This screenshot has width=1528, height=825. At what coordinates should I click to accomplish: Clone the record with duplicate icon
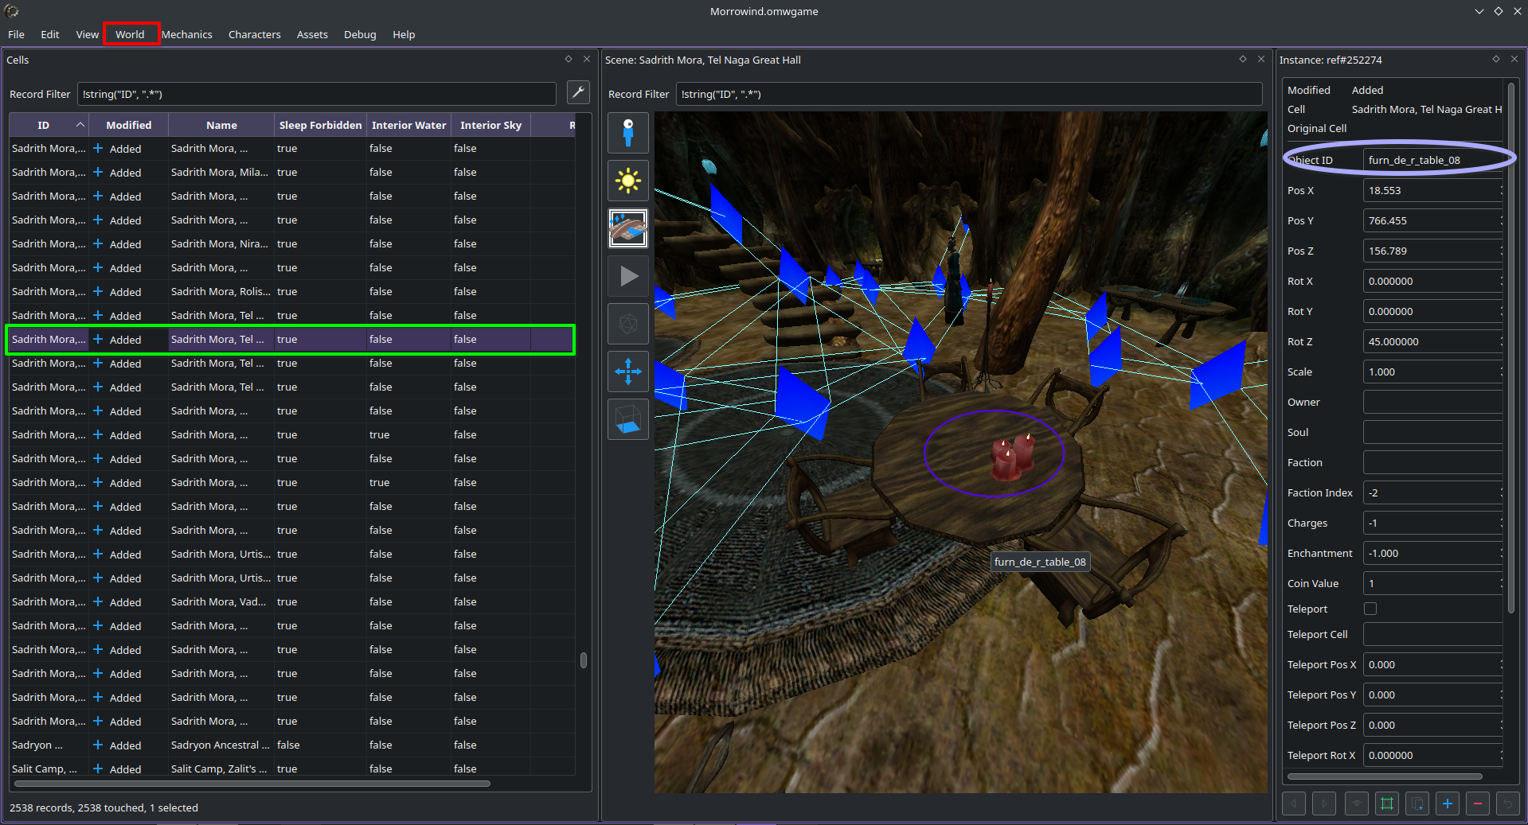click(x=1417, y=804)
